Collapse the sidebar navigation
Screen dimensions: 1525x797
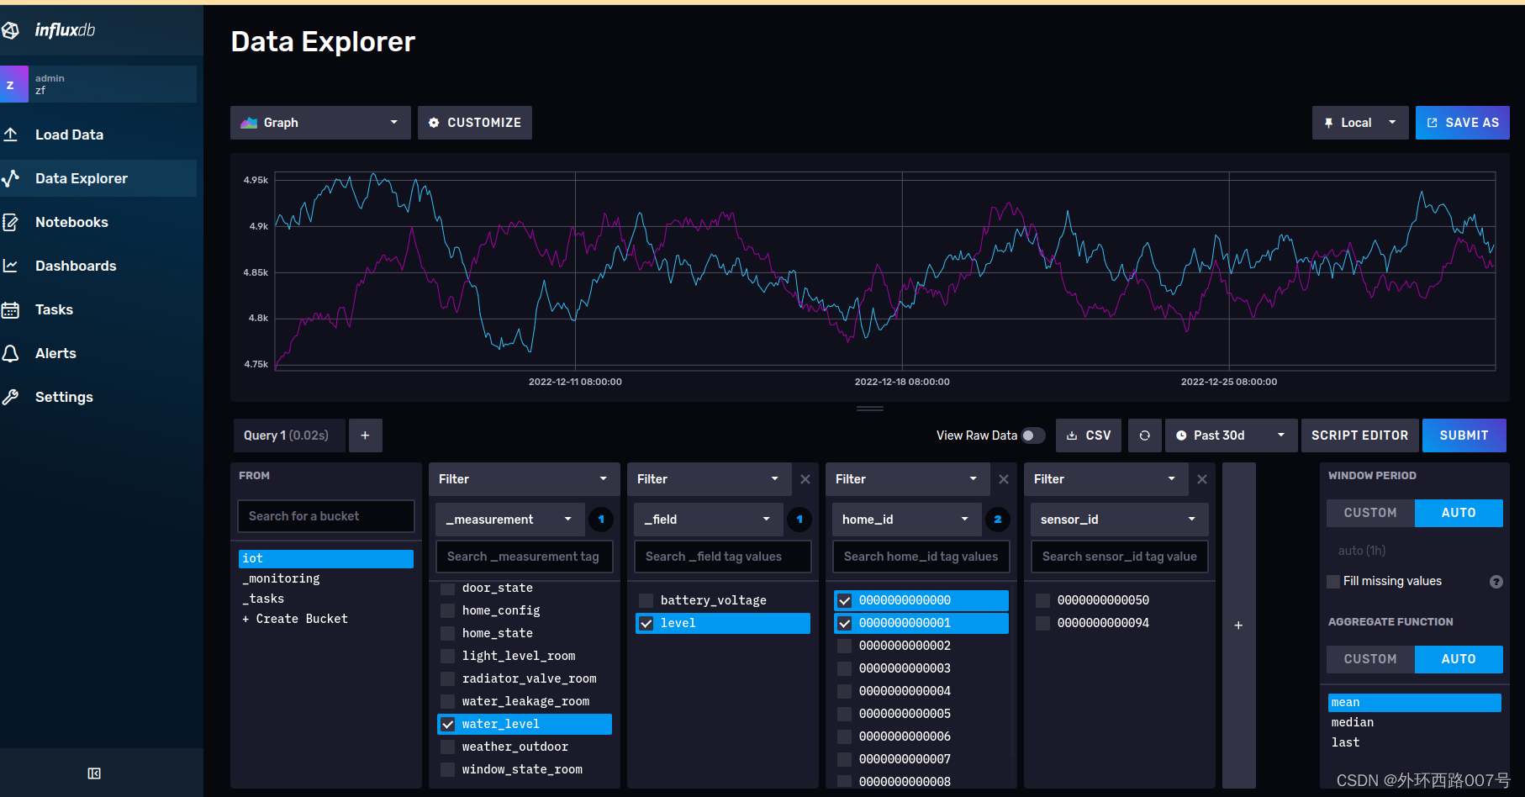coord(94,773)
